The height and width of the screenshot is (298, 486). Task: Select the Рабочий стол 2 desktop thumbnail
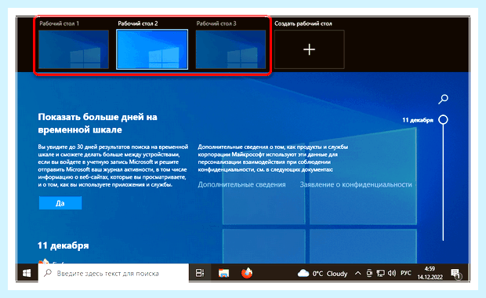[x=152, y=49]
